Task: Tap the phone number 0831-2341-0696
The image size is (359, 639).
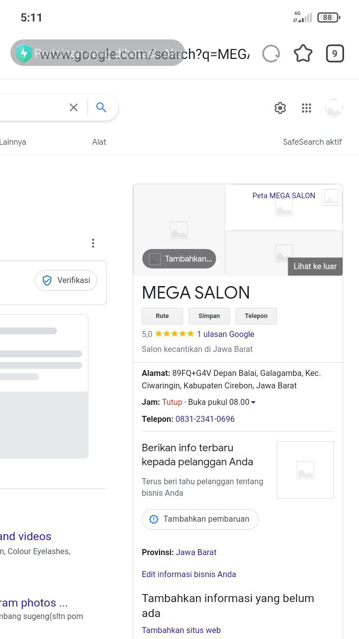Action: tap(205, 419)
